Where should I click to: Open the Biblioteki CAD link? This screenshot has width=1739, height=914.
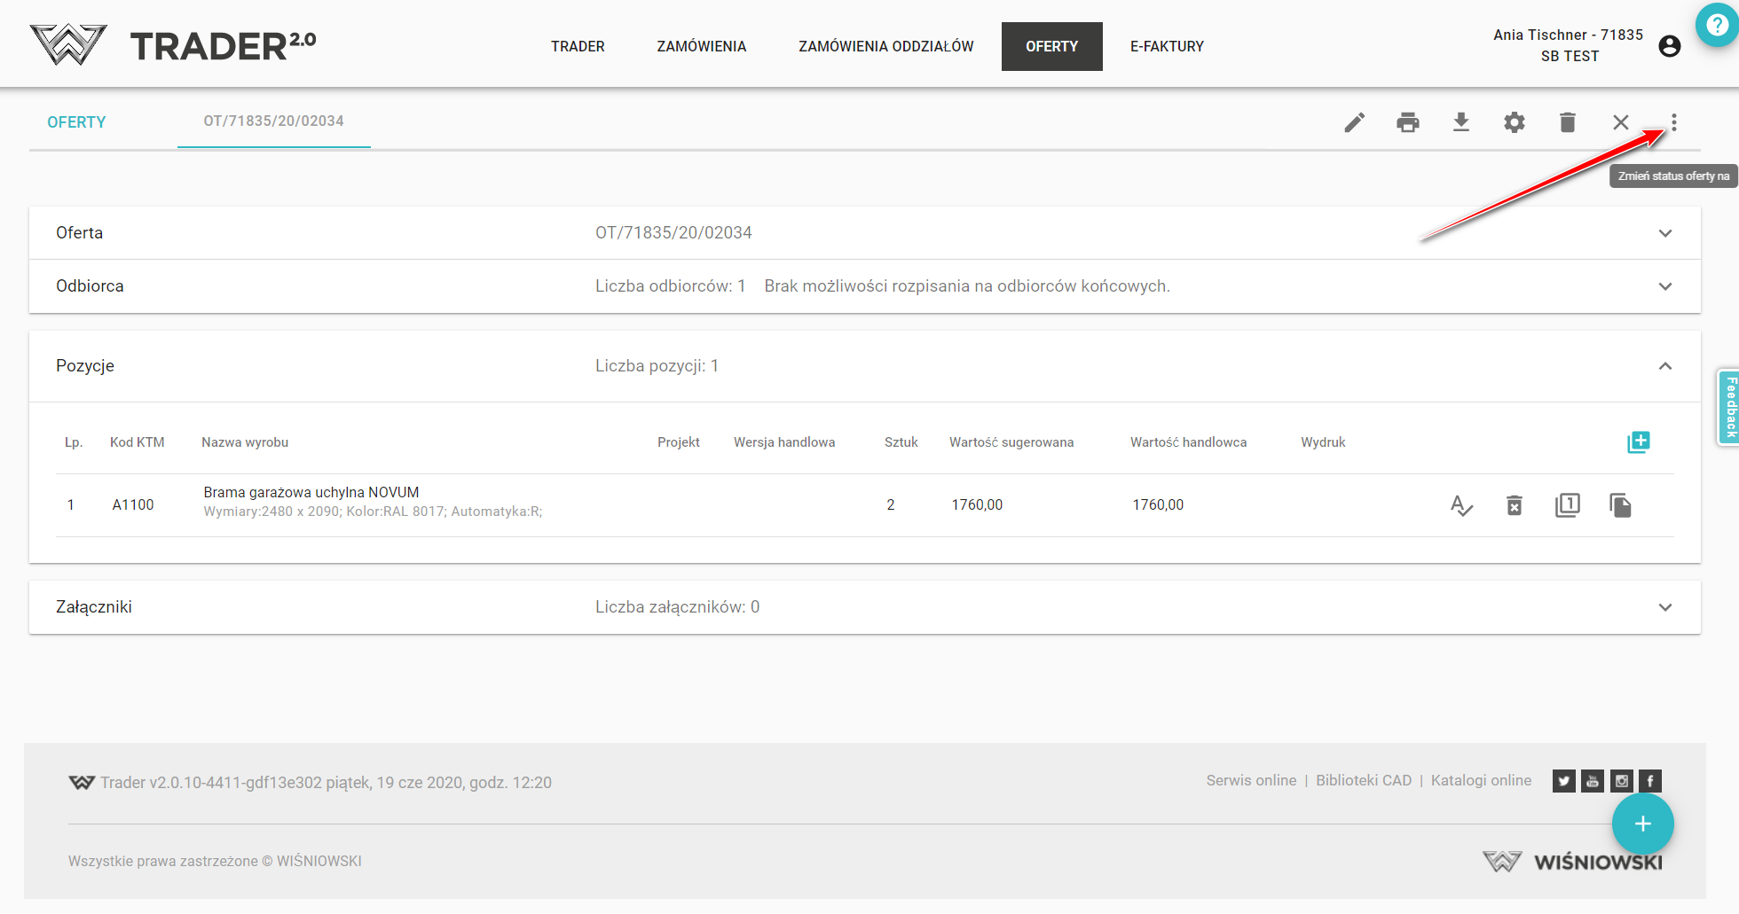(x=1363, y=780)
